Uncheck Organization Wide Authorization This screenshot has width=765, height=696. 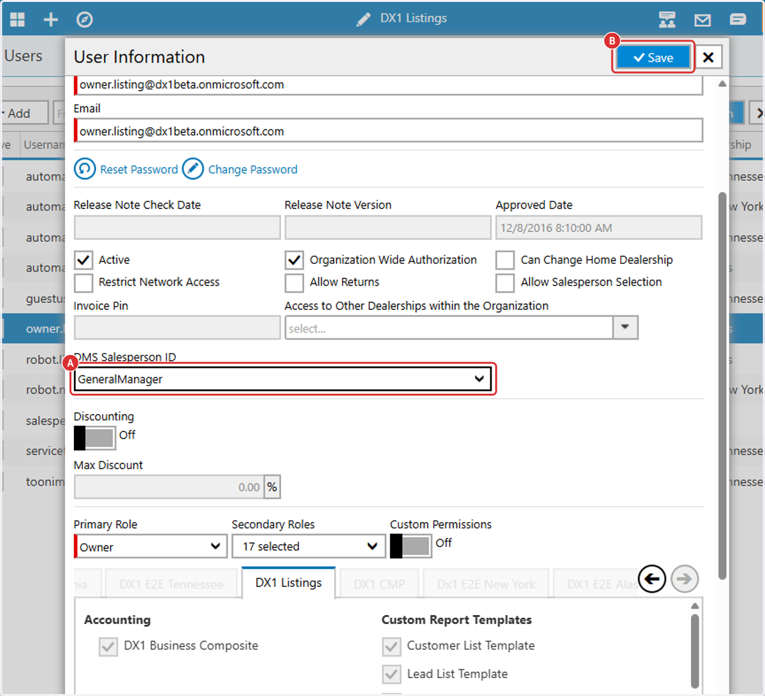(294, 260)
